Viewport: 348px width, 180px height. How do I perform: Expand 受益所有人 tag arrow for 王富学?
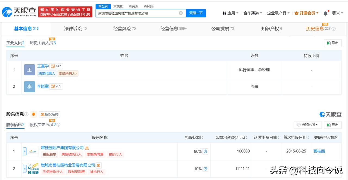click(x=76, y=74)
